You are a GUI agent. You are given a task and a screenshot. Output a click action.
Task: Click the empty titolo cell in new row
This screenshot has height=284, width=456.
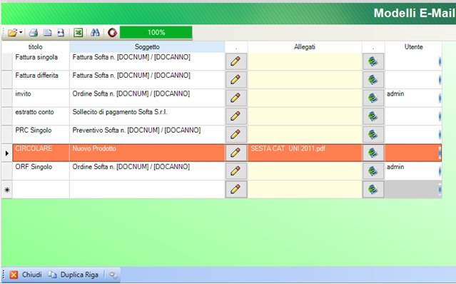pyautogui.click(x=41, y=190)
